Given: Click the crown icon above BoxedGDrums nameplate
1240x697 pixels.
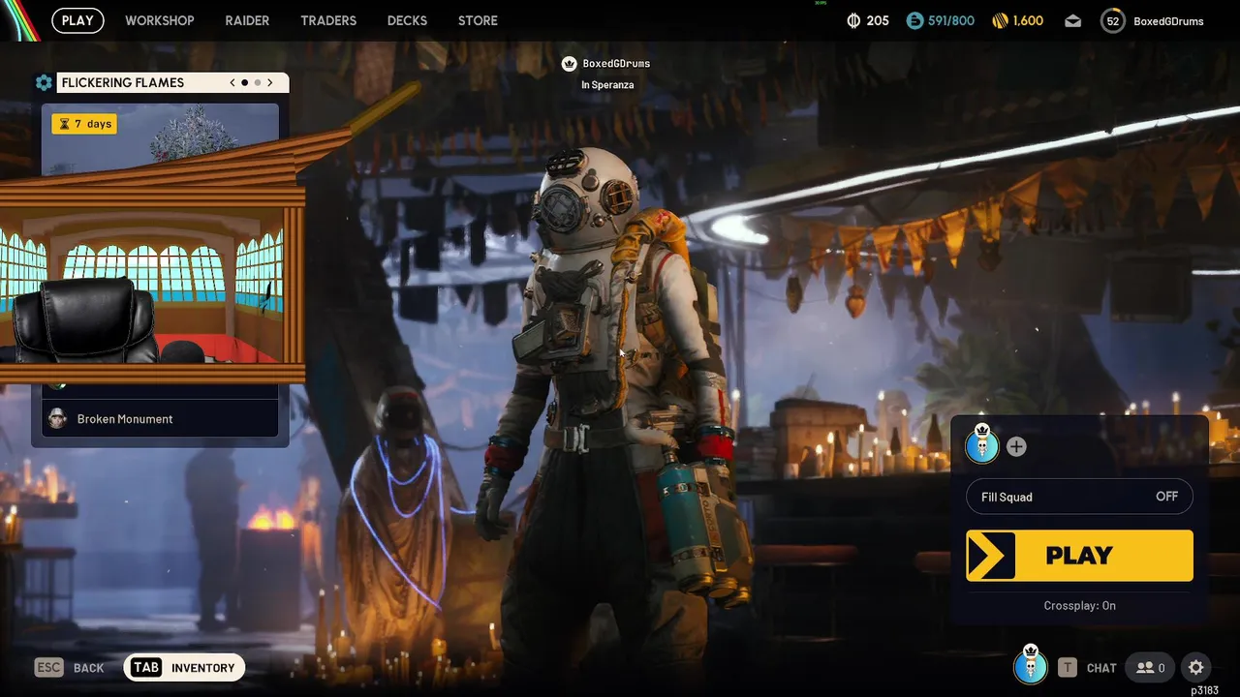Looking at the screenshot, I should (570, 63).
